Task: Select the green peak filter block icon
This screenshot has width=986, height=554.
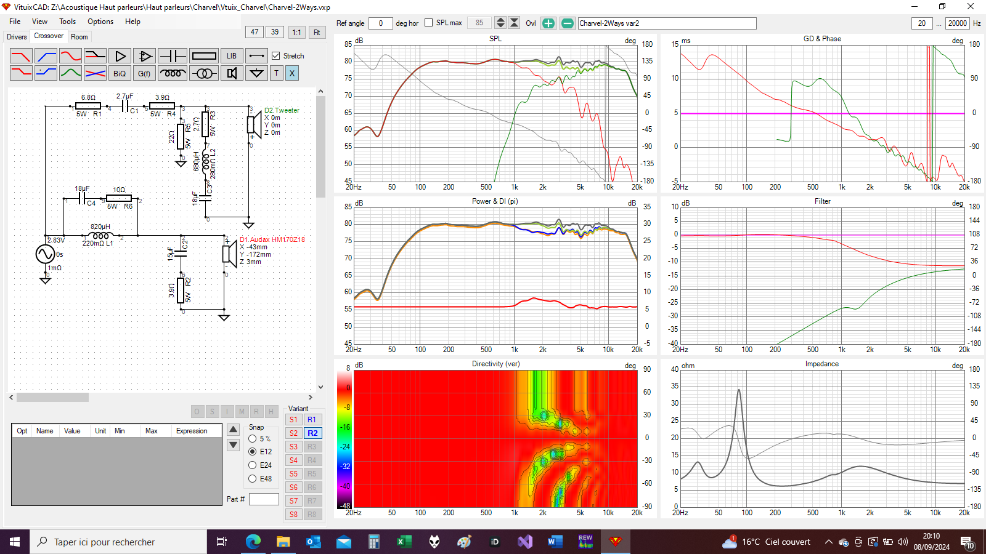Action: point(70,73)
